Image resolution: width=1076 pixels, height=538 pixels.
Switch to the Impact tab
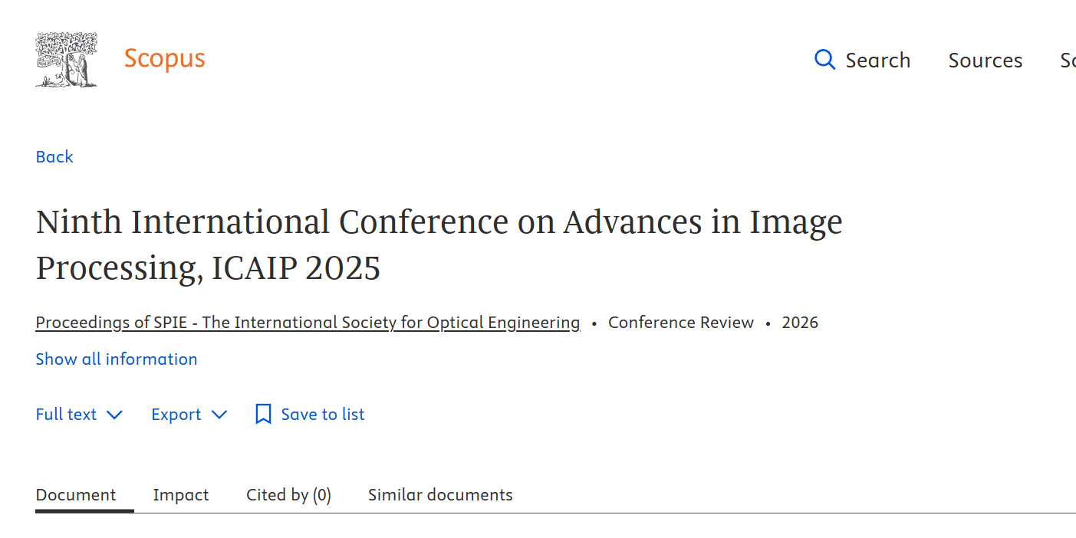(180, 495)
